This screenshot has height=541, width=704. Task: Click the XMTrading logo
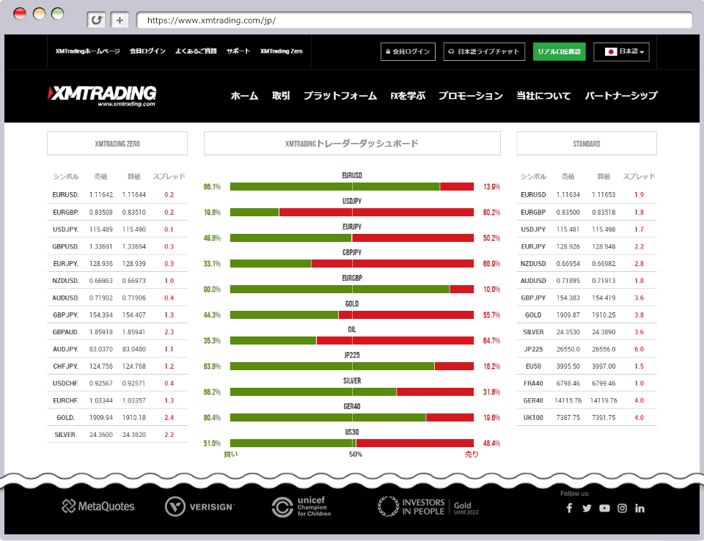(102, 95)
